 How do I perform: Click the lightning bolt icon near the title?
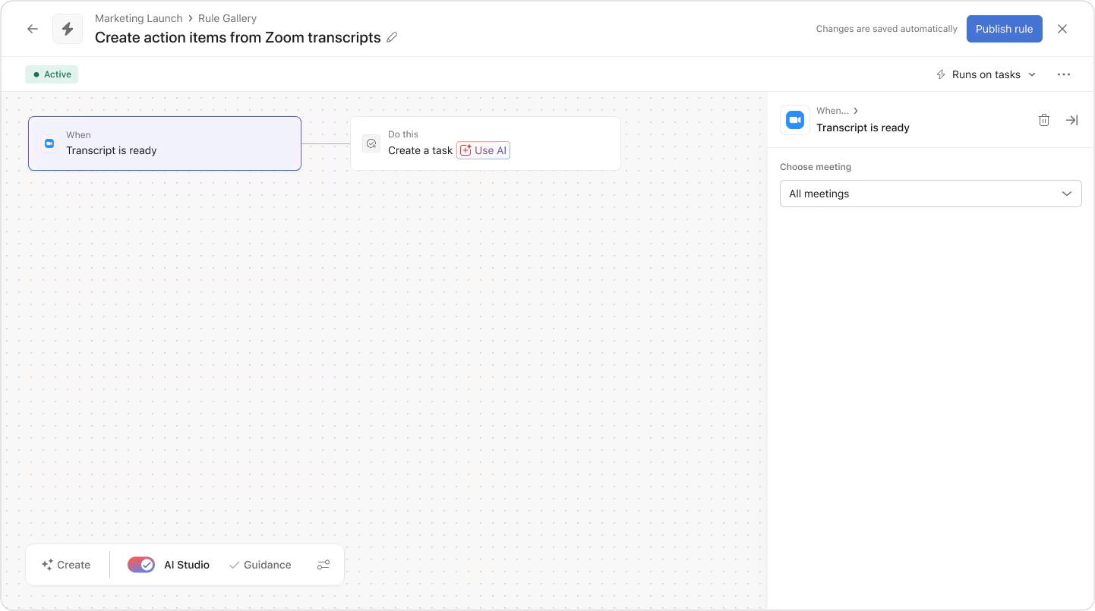[x=68, y=28]
